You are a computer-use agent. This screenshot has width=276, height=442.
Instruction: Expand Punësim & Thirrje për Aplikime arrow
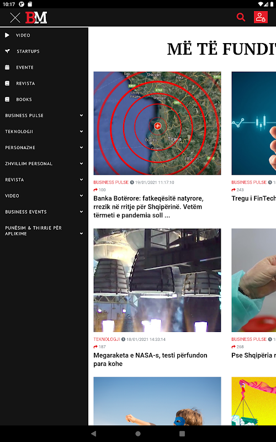tap(81, 234)
